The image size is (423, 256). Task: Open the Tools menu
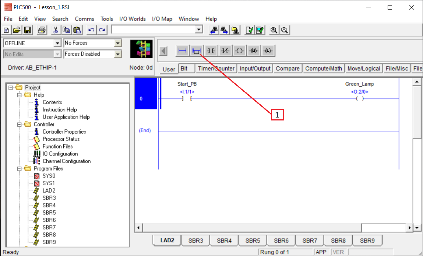[107, 19]
